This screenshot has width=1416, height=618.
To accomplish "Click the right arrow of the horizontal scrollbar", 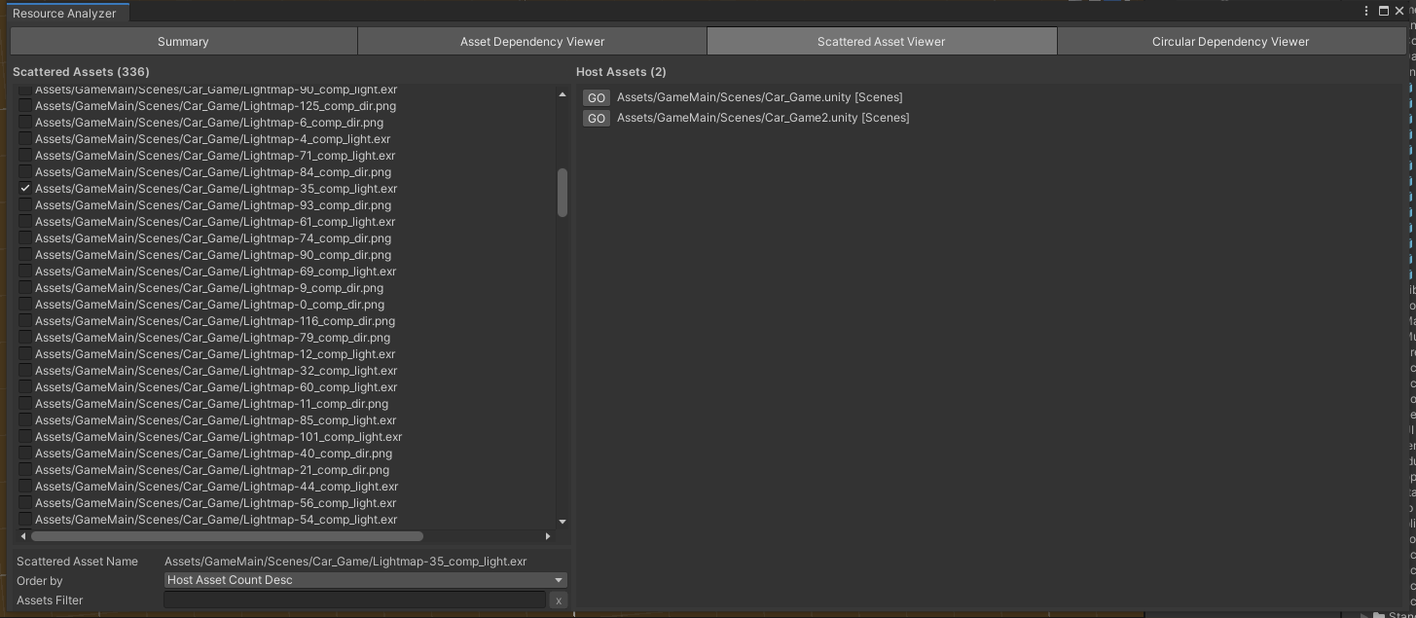I will point(547,535).
